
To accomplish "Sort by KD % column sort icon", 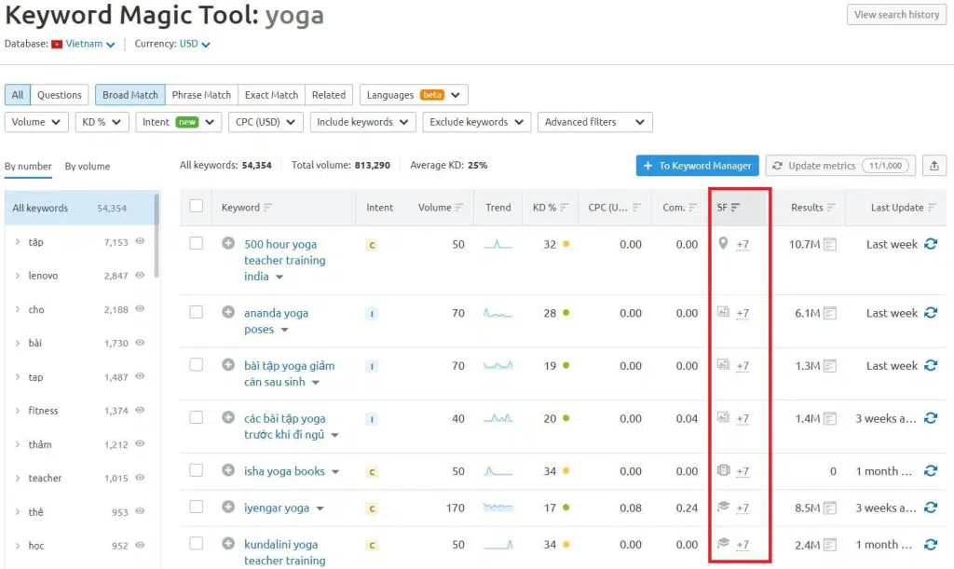I will [x=564, y=208].
